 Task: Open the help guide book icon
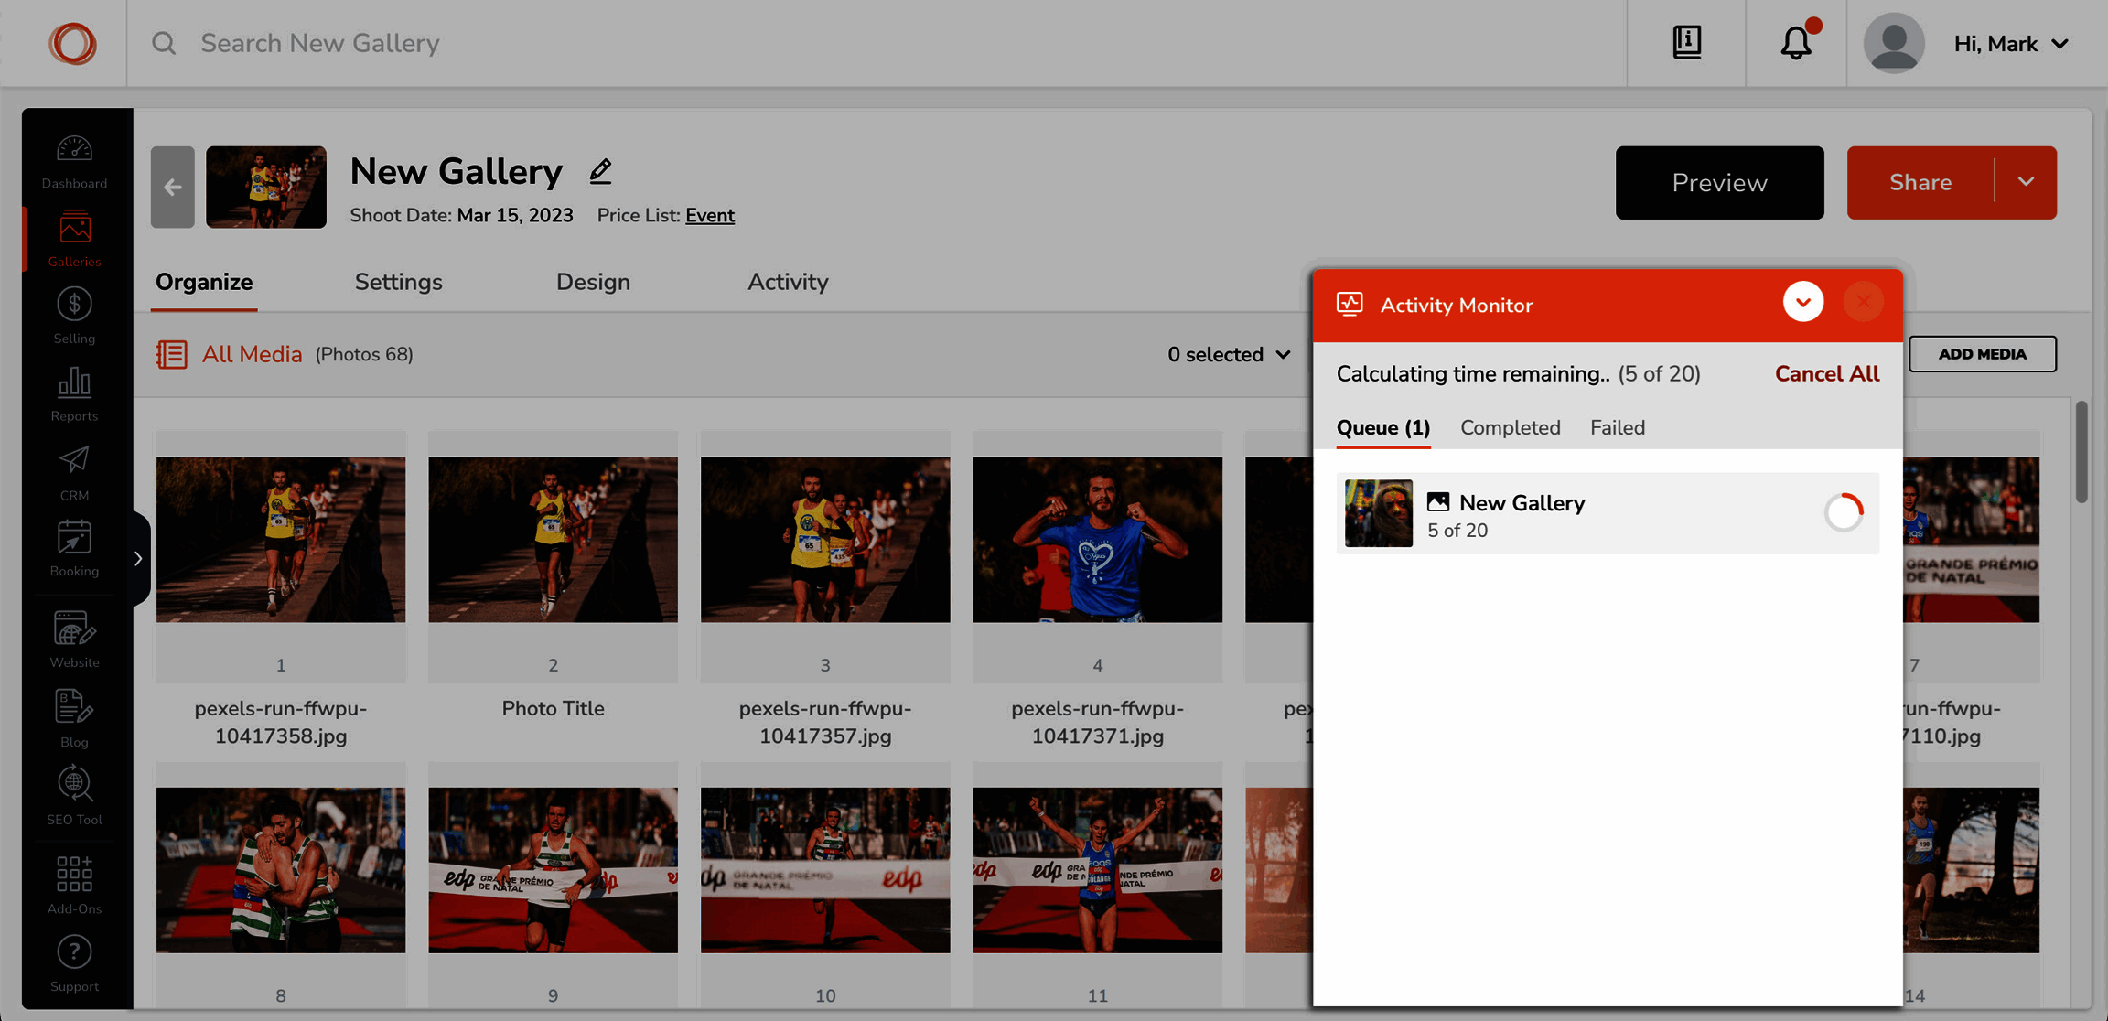[x=1686, y=43]
